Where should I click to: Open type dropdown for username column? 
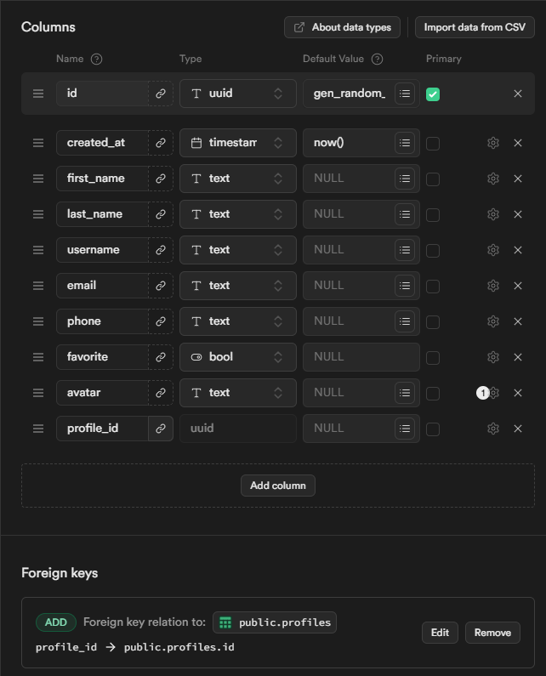point(238,250)
